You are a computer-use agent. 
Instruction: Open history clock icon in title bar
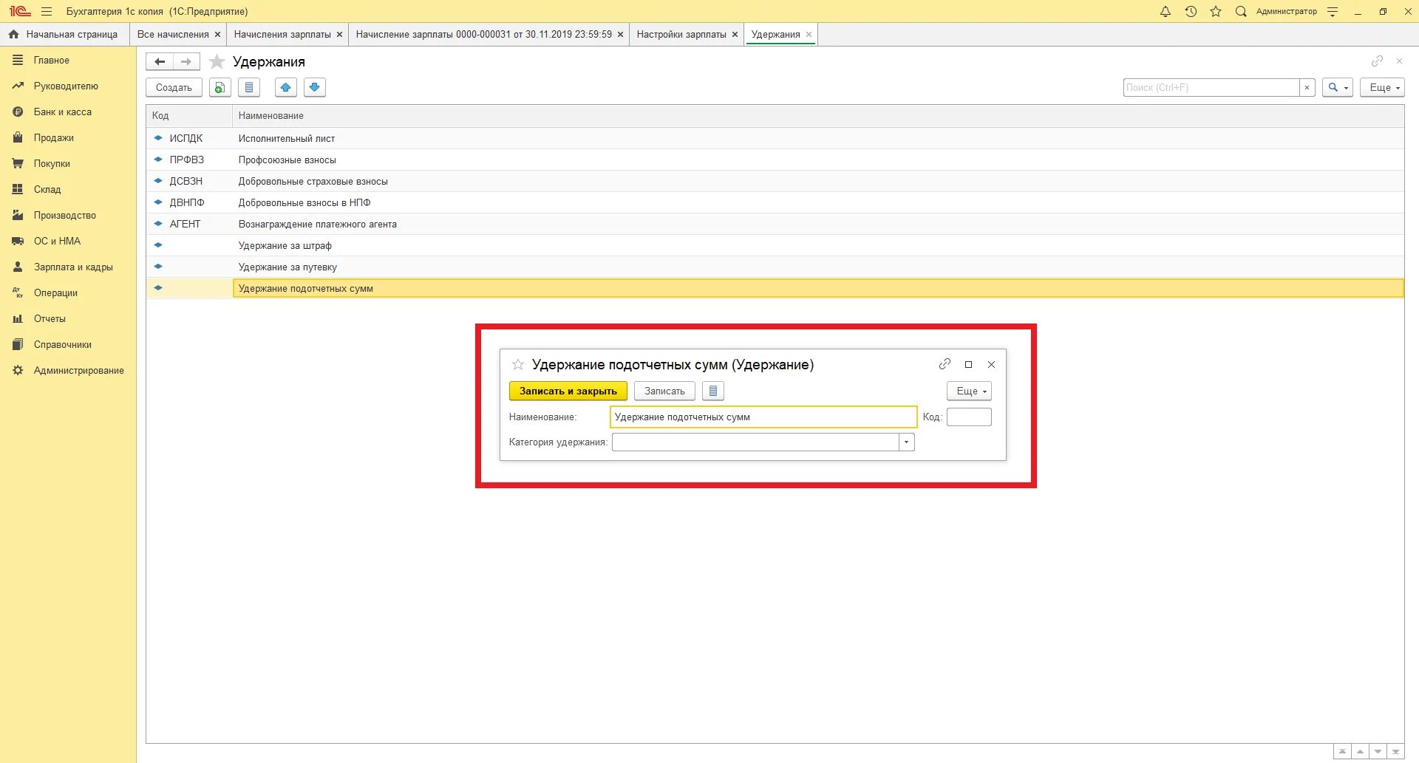[x=1191, y=11]
